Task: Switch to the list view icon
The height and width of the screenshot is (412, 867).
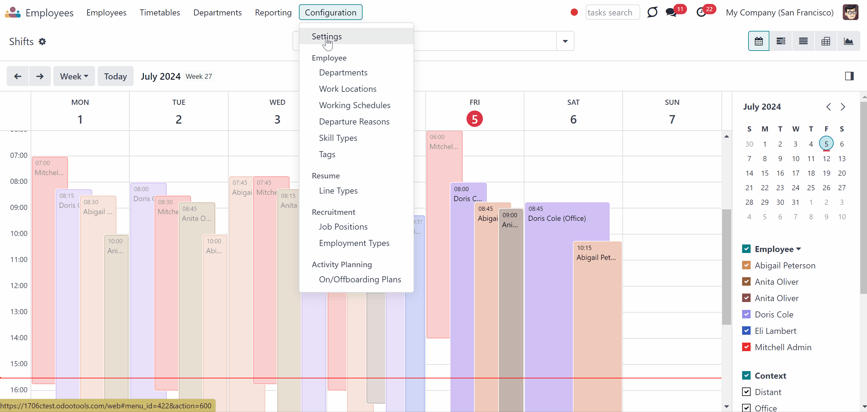Action: click(x=803, y=41)
